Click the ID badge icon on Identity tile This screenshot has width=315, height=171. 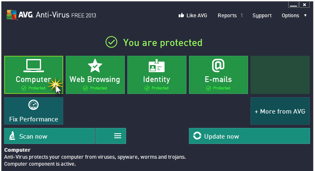click(x=157, y=66)
